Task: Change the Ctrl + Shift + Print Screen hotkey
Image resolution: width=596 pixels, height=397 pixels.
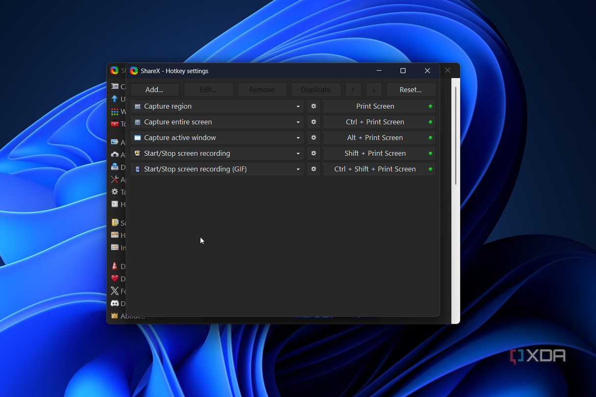Action: [379, 169]
